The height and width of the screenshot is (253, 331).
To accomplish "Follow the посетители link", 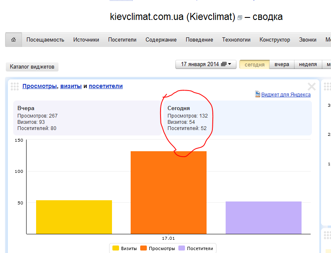I will [105, 86].
